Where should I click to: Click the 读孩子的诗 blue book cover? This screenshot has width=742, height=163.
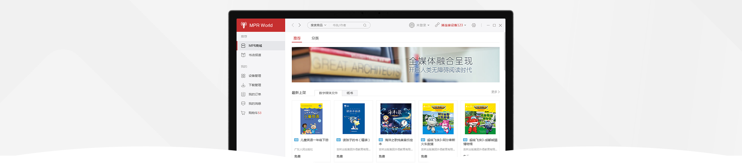(354, 119)
